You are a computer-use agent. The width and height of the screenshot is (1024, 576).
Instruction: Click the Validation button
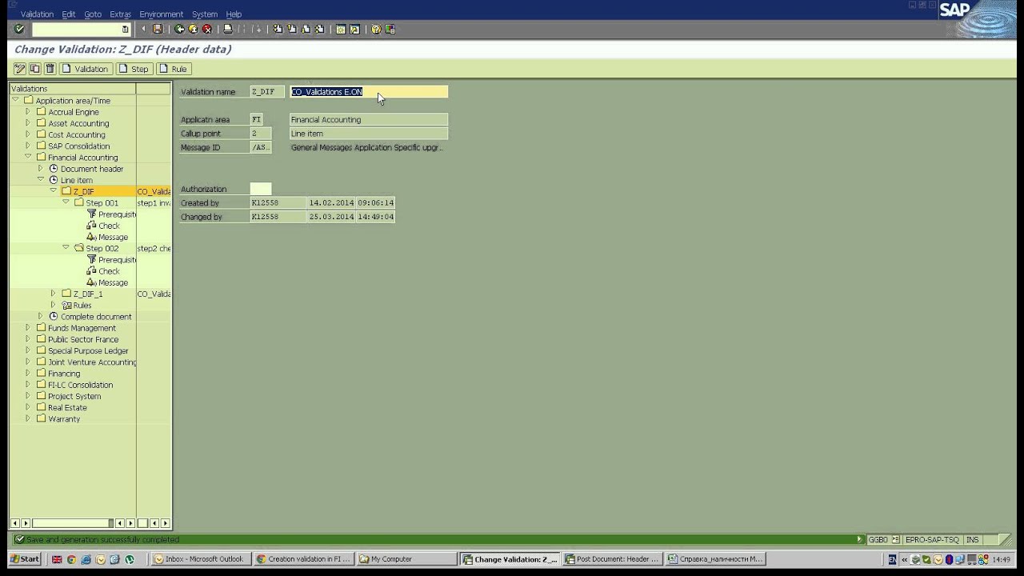(x=86, y=69)
